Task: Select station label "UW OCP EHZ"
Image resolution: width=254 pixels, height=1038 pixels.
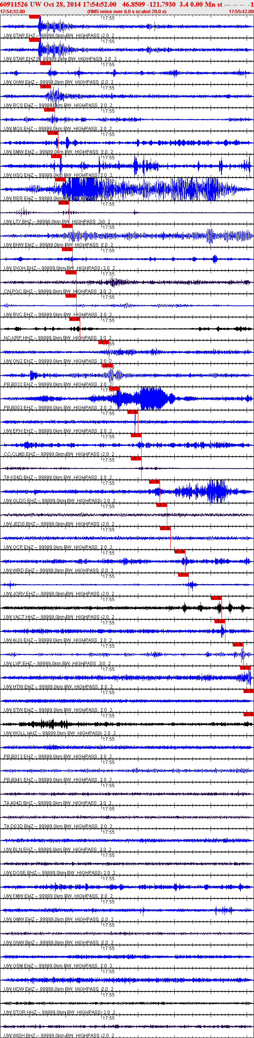Action: click(19, 548)
